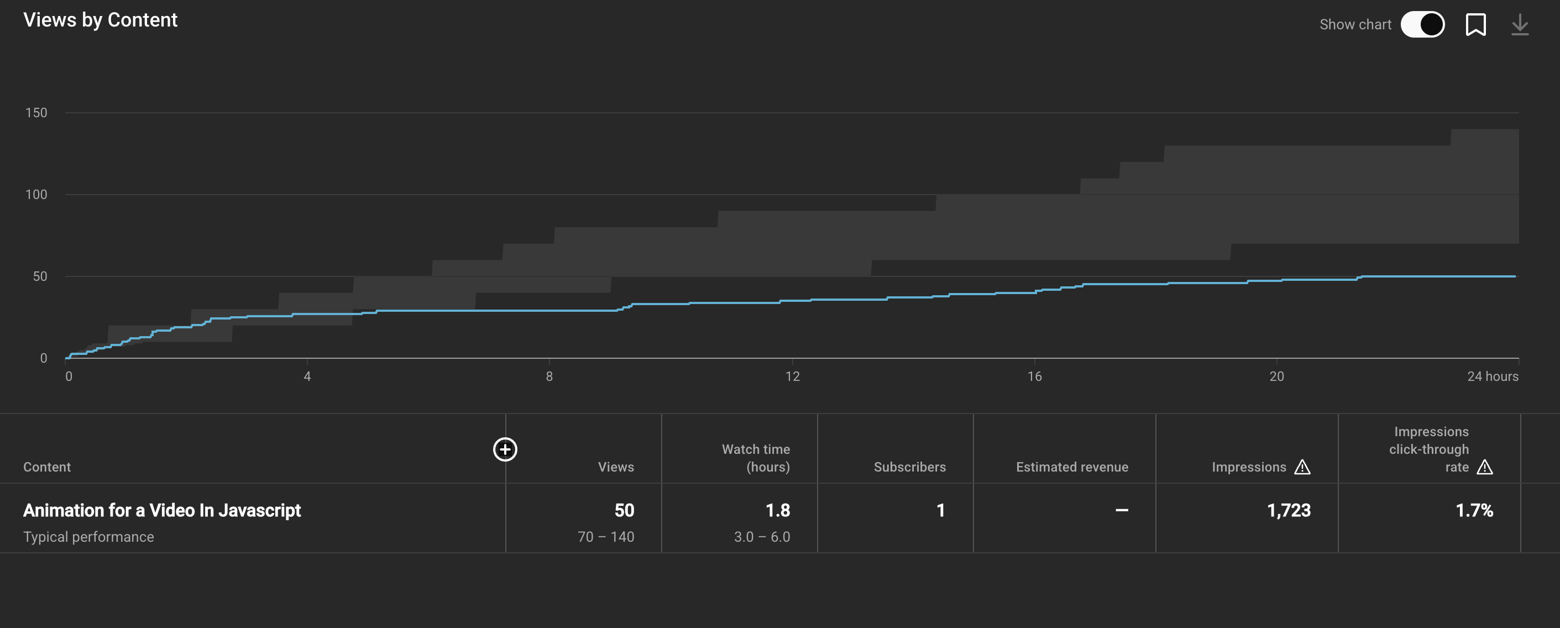This screenshot has height=628, width=1560.
Task: Sort the table by Views column
Action: click(615, 467)
